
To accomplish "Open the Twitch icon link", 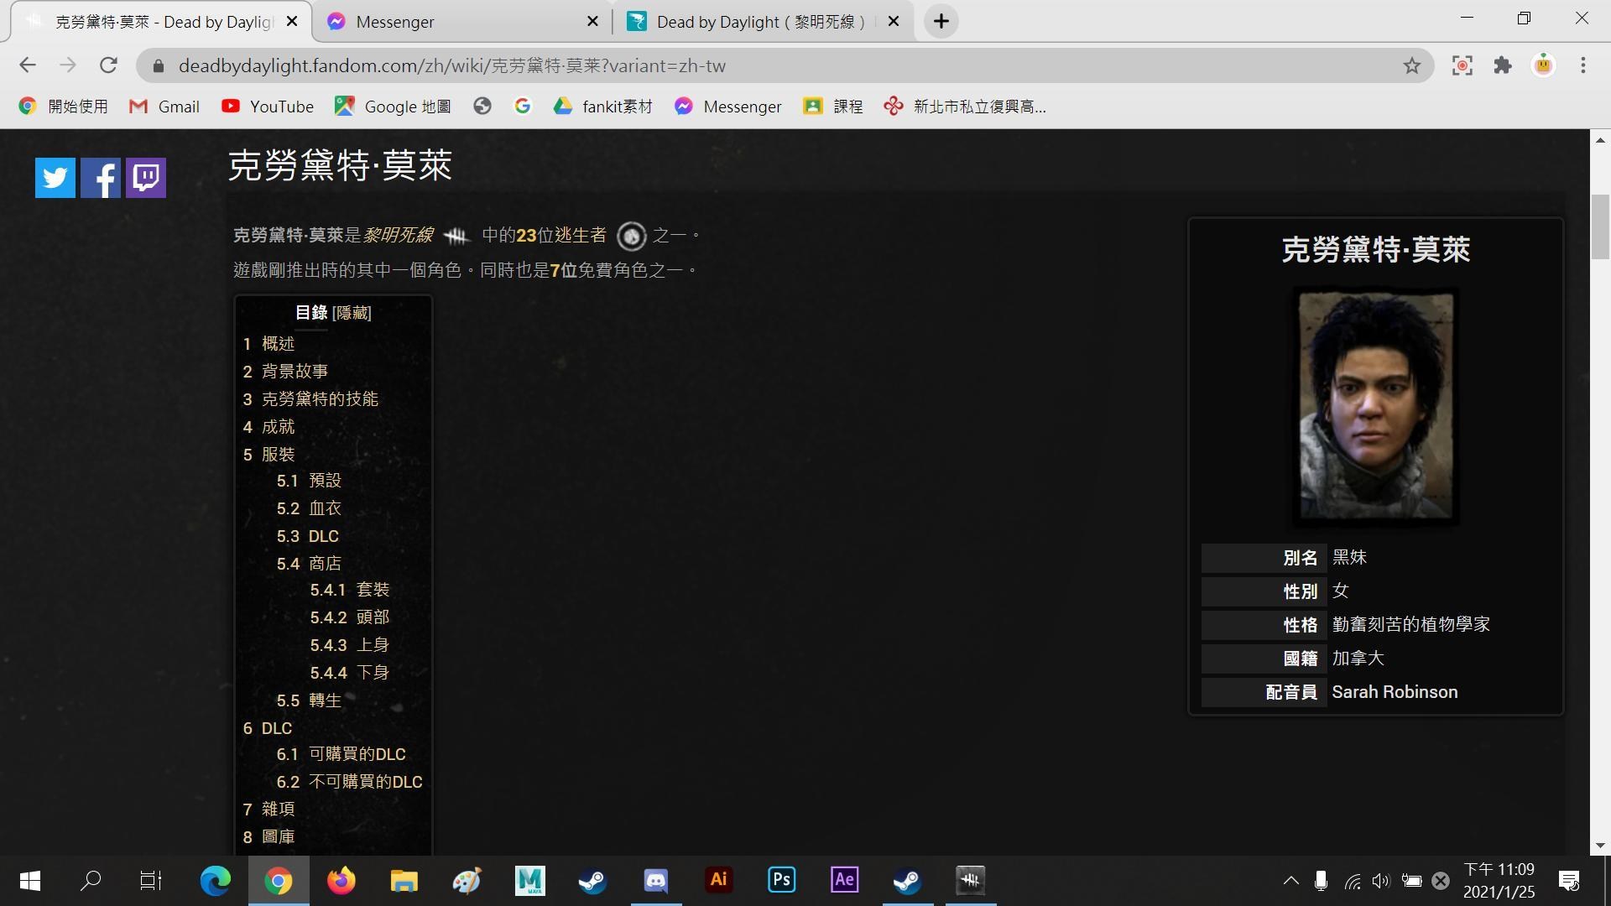I will pos(146,177).
